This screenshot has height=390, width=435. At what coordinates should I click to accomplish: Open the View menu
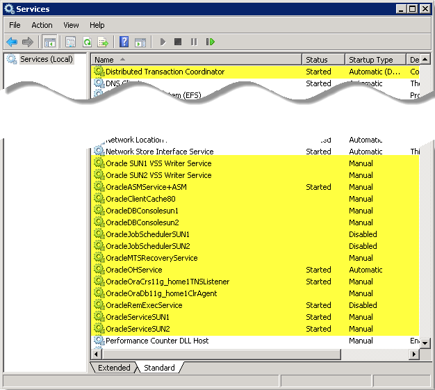coord(71,25)
